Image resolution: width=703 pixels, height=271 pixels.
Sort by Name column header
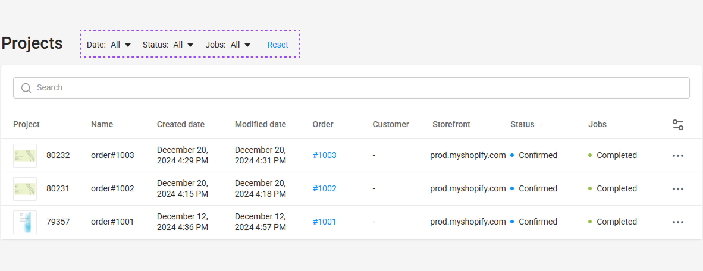point(102,125)
